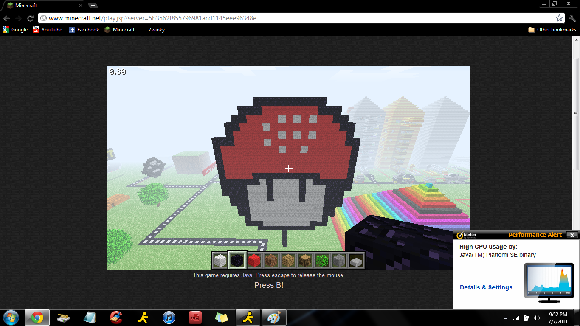Select the stone slab in hotbar
Viewport: 580px width, 326px height.
[x=356, y=261]
